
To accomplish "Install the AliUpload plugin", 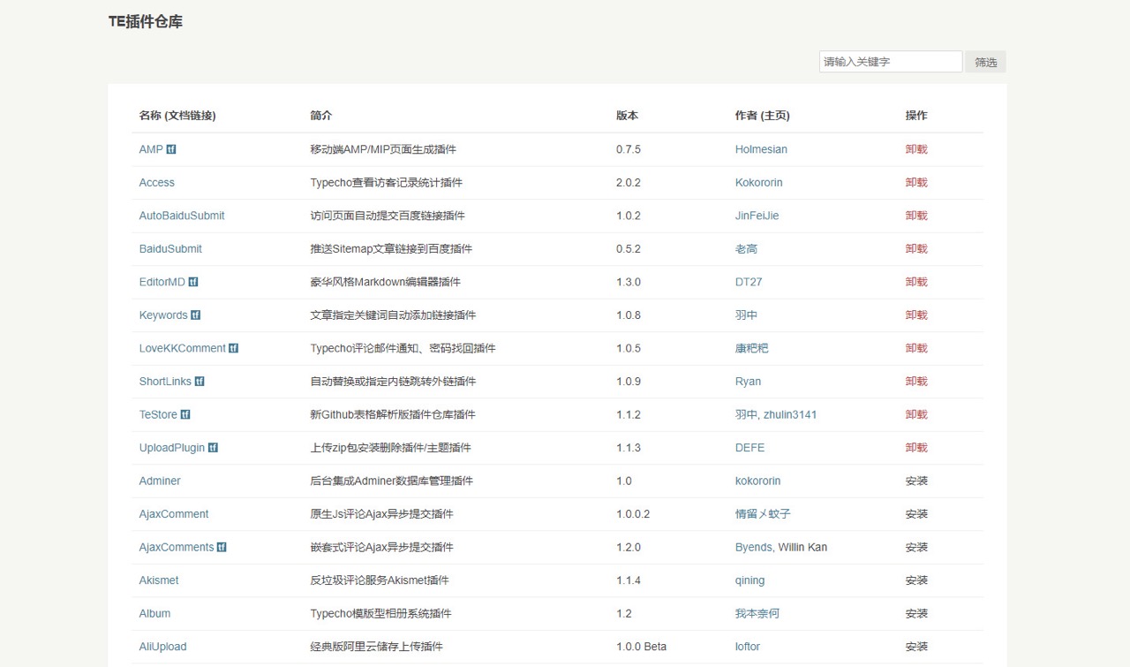I will pyautogui.click(x=916, y=647).
